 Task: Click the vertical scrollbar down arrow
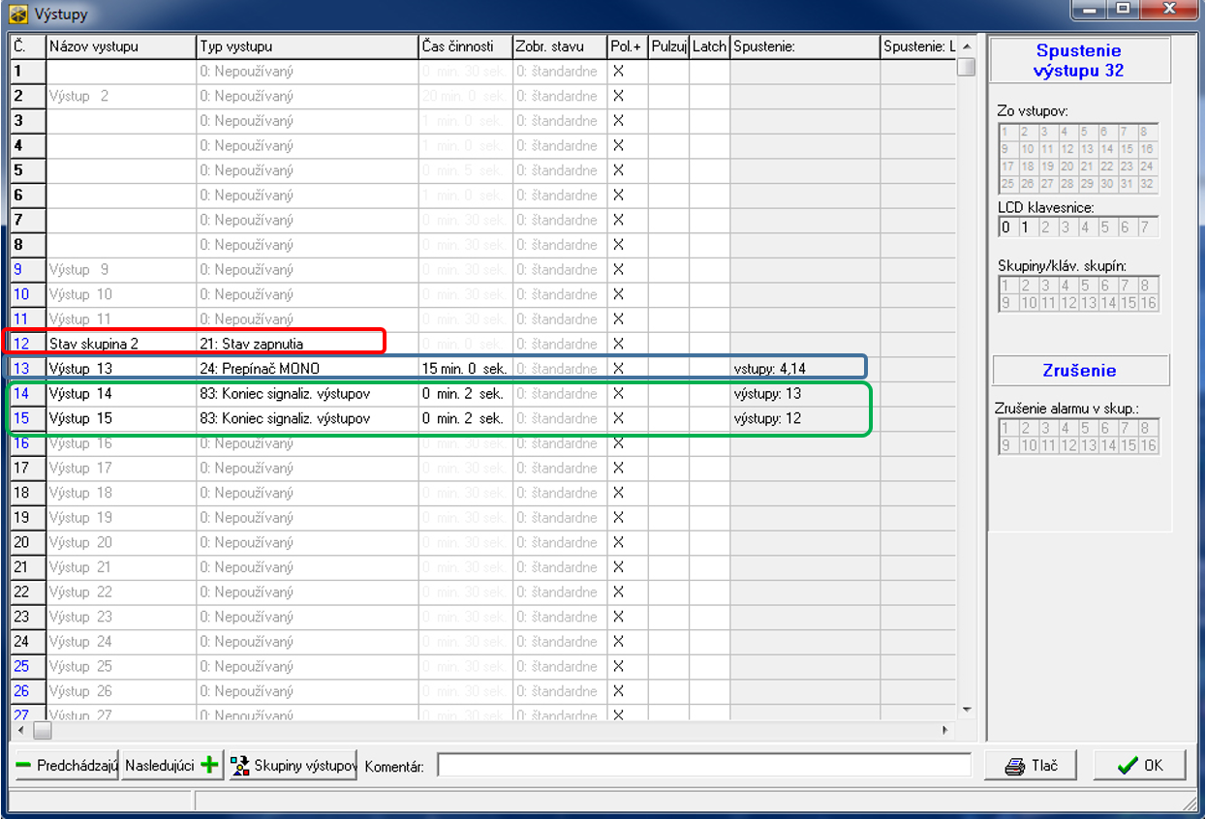pos(966,710)
